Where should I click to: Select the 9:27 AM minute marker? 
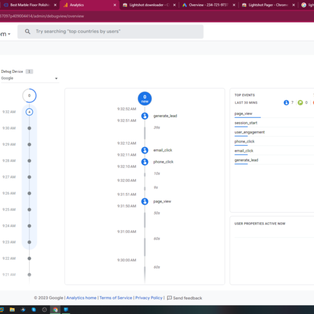[29, 177]
